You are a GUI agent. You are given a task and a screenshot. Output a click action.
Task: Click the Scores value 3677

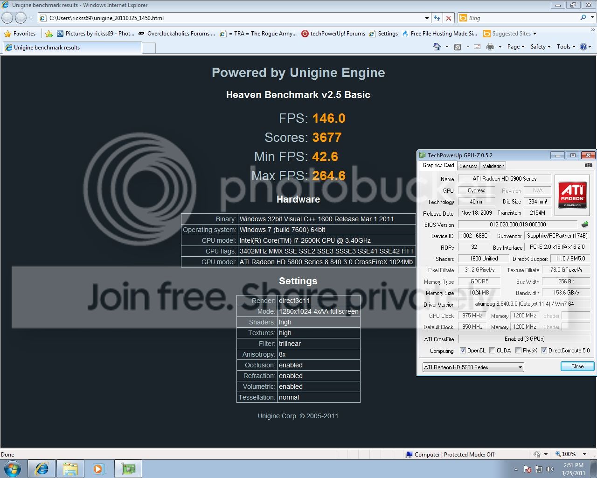coord(327,137)
